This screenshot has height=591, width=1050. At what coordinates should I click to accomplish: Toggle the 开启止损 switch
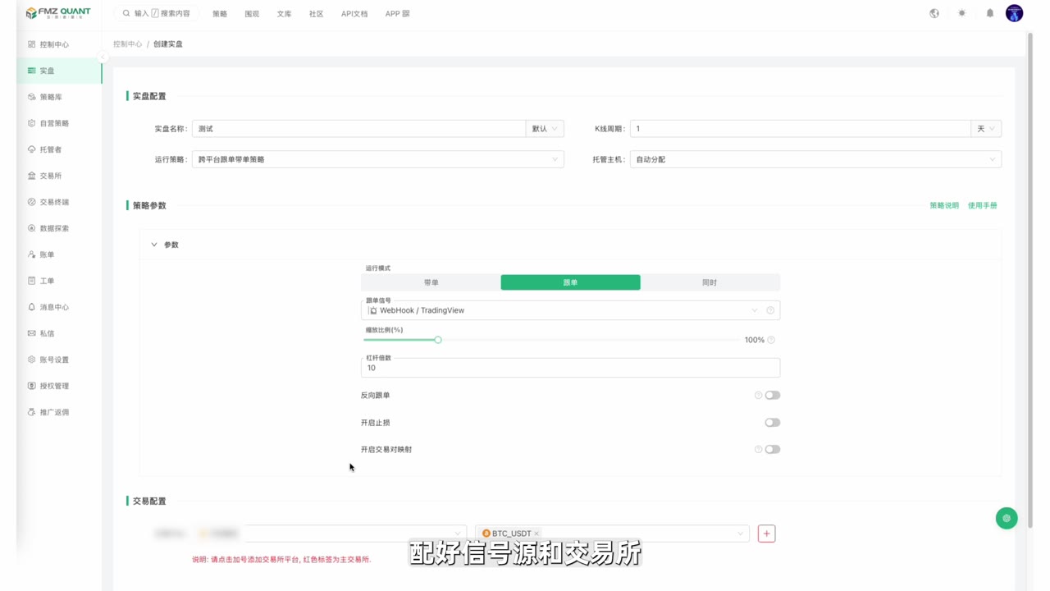773,422
